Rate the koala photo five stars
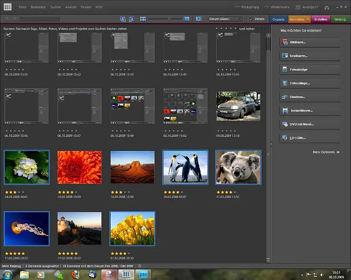Screen dimensions: 351x280 pos(235,192)
